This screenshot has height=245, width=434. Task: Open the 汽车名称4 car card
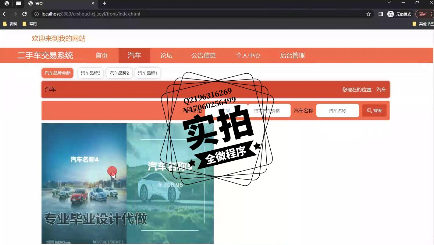click(x=84, y=183)
